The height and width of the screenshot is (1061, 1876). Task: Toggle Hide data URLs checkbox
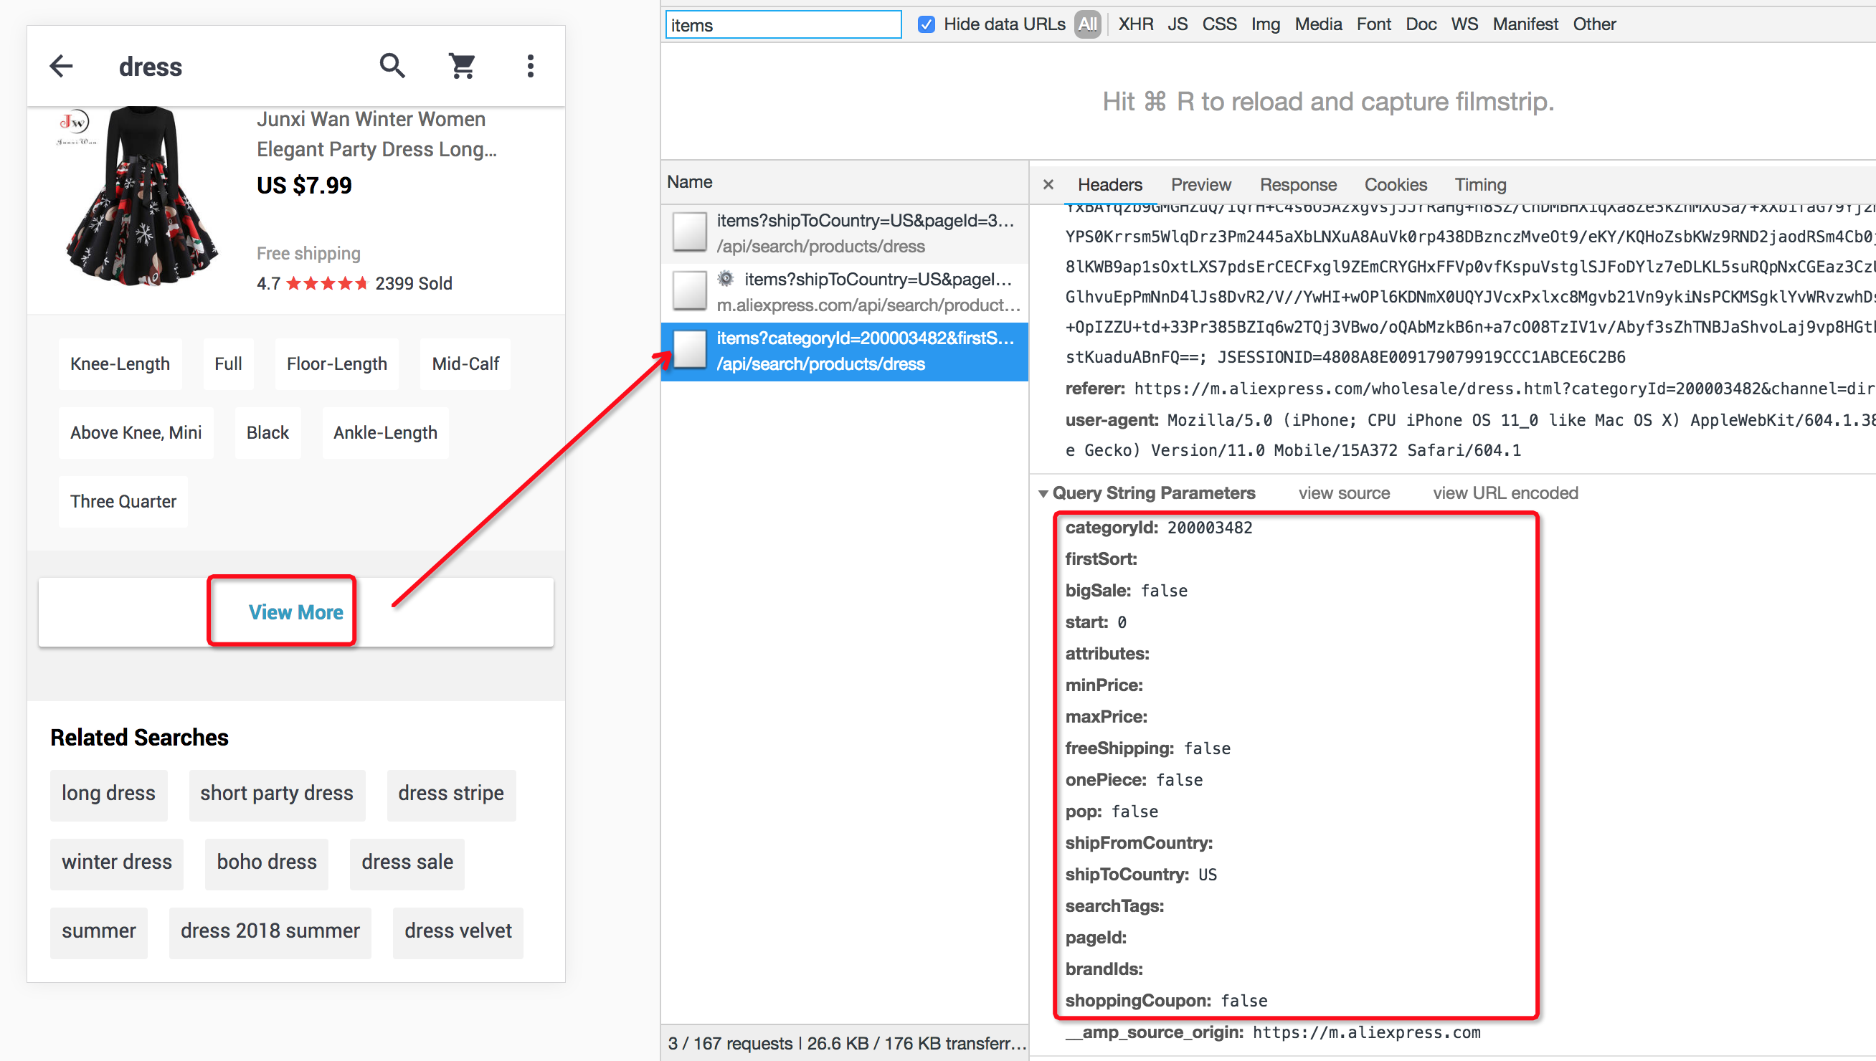[x=926, y=24]
